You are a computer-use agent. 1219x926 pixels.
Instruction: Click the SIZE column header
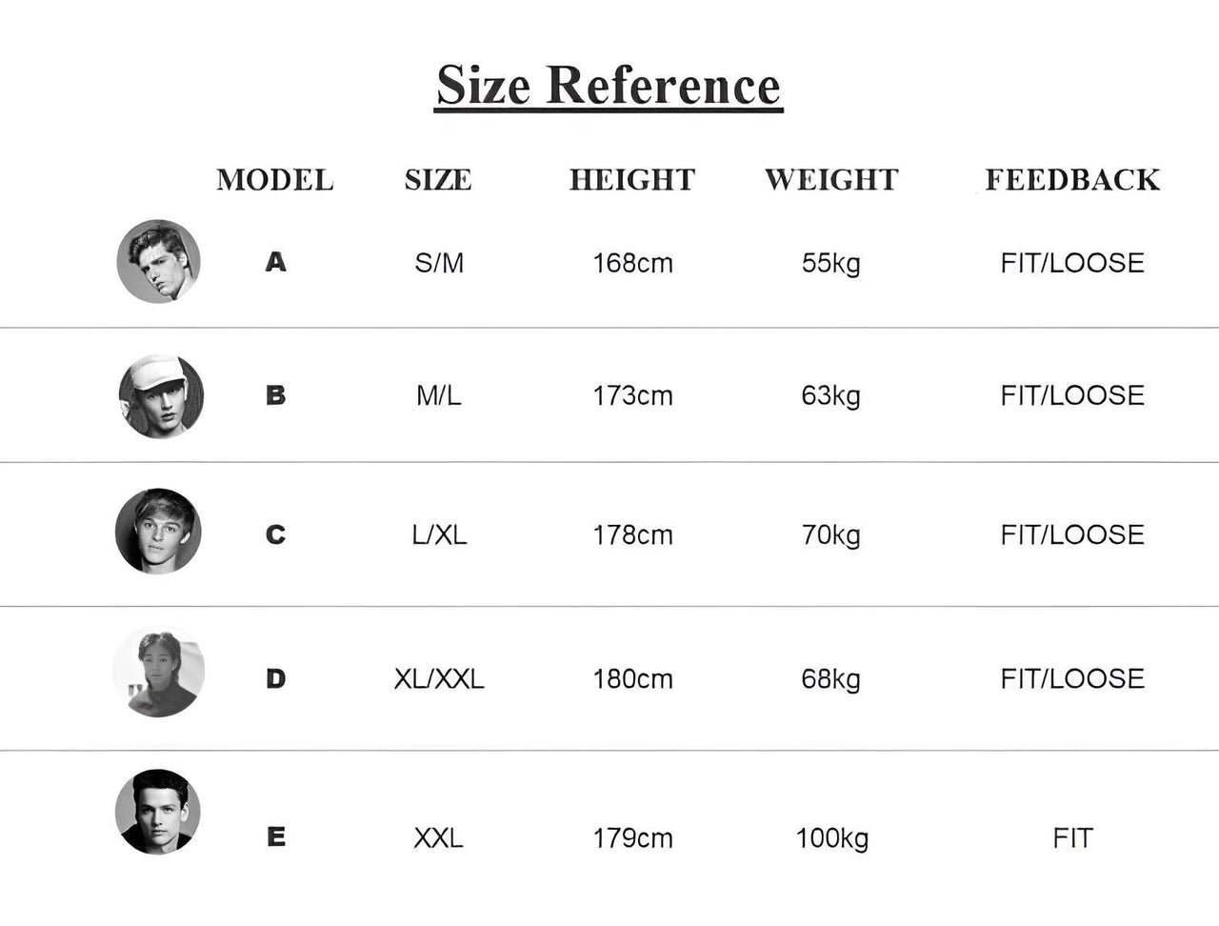438,180
